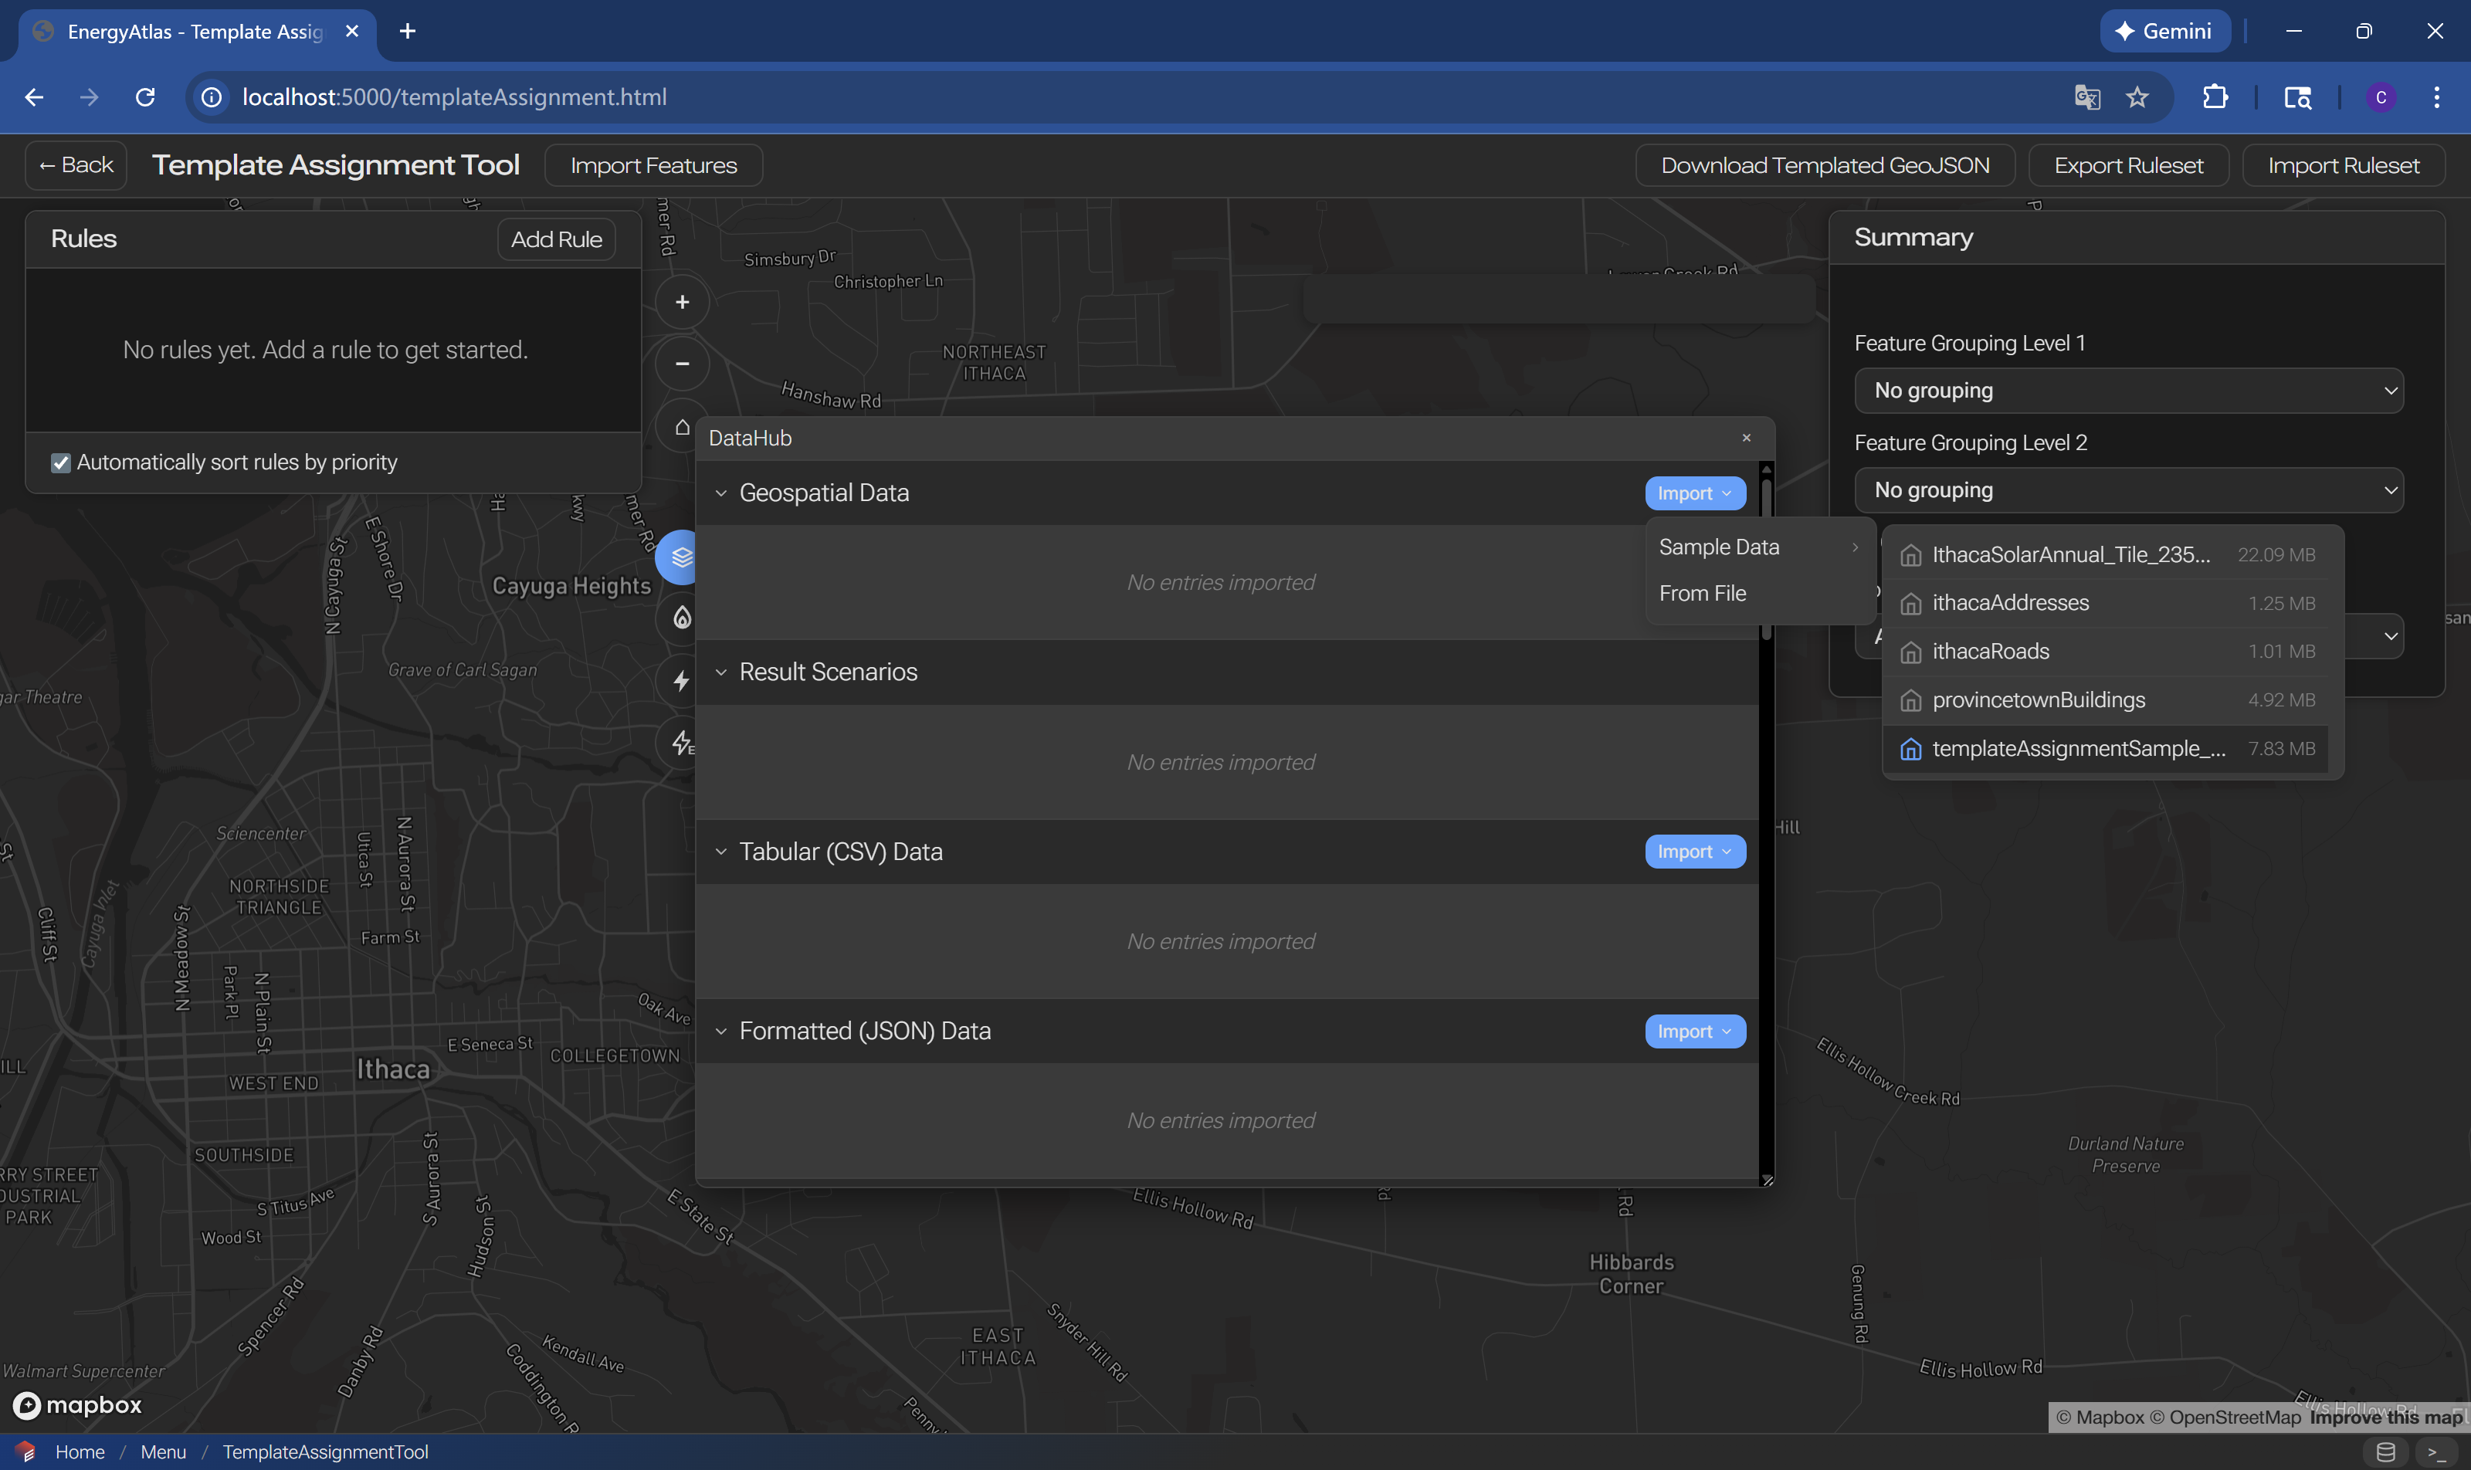
Task: Choose ithacaRoads from the sample data list
Action: 1991,652
